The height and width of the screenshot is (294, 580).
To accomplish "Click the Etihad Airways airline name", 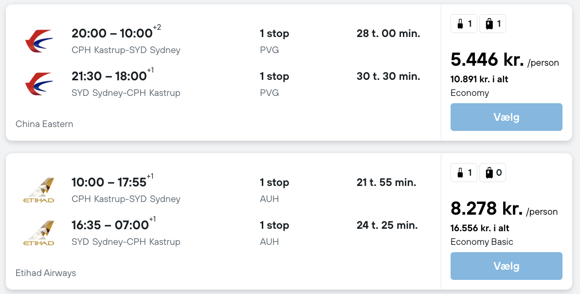I will pyautogui.click(x=46, y=273).
